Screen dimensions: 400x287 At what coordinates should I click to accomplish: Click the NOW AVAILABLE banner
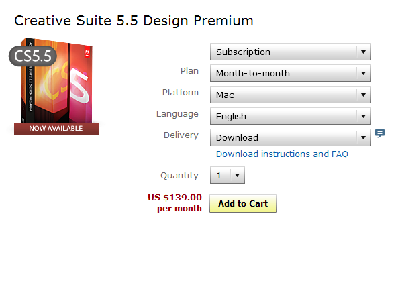56,129
